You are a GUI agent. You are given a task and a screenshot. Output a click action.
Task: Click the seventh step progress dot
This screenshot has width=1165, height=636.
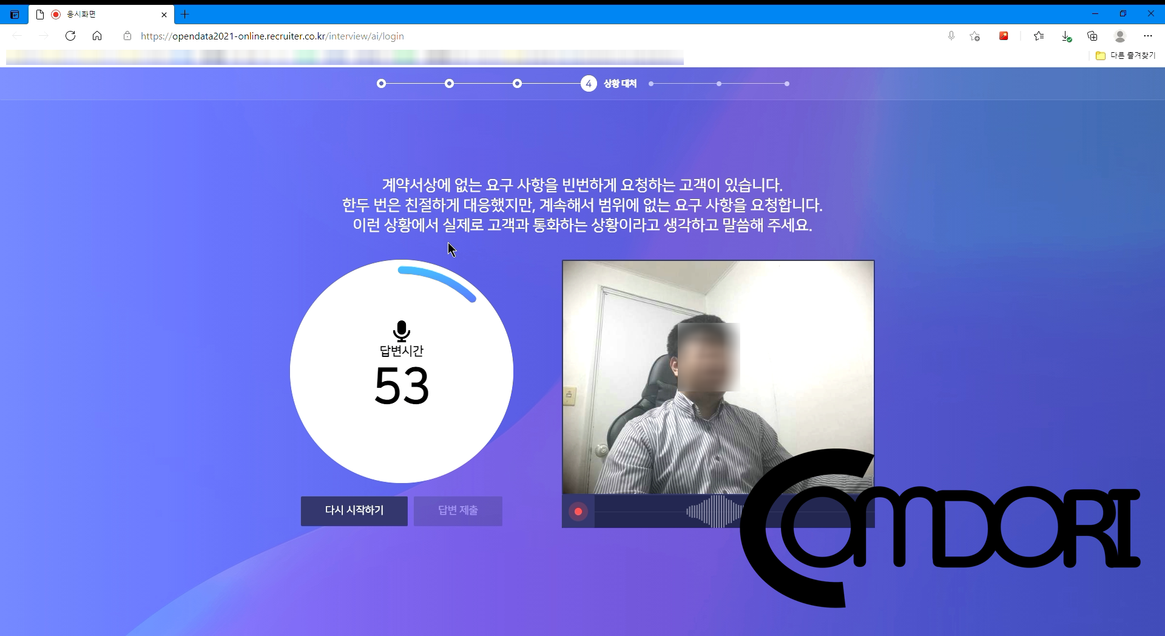(787, 84)
